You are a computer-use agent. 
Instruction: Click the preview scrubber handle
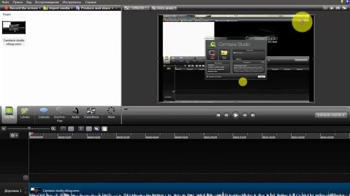126,109
